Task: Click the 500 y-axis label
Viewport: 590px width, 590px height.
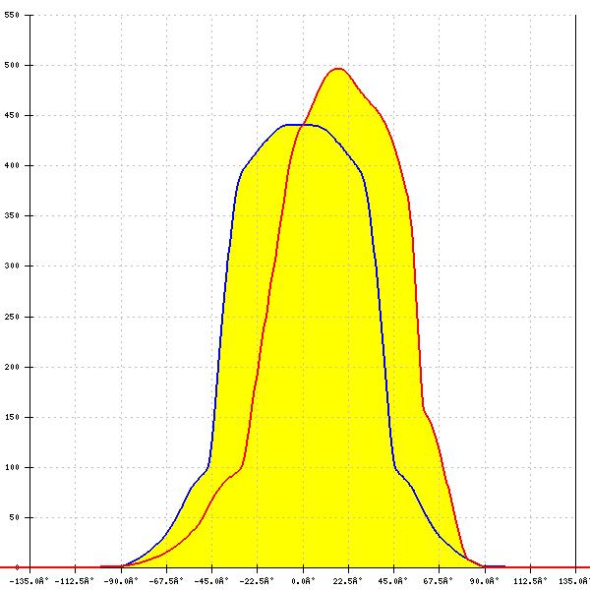Action: pyautogui.click(x=12, y=65)
